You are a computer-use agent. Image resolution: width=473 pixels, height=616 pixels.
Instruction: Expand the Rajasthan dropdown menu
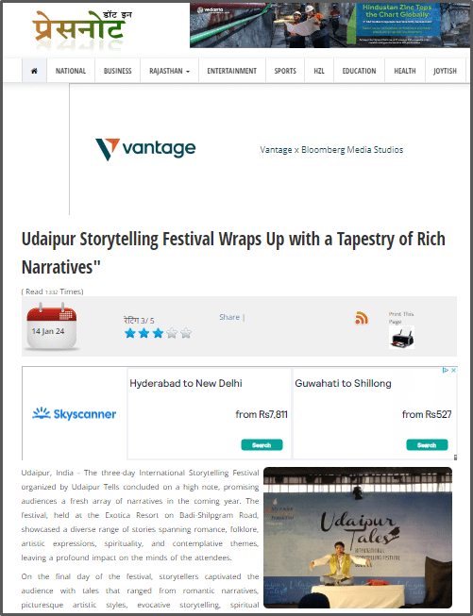pos(169,71)
